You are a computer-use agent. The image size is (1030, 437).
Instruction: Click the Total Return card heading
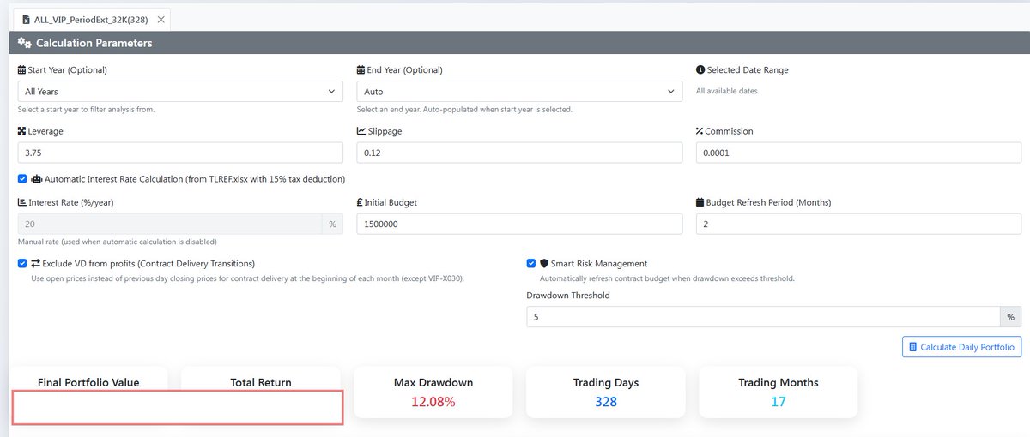(x=261, y=383)
